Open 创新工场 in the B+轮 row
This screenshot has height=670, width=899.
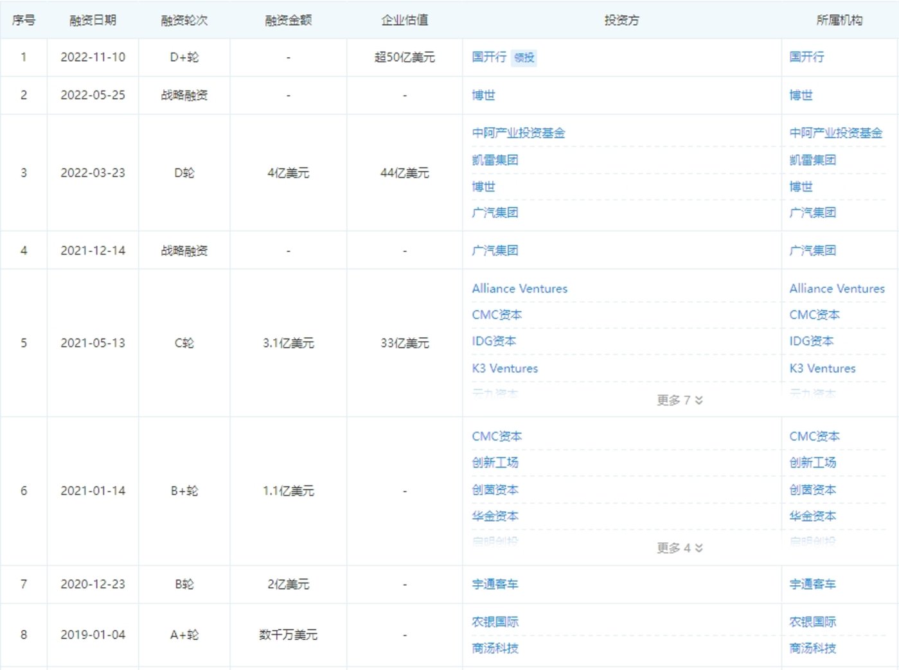(x=495, y=463)
